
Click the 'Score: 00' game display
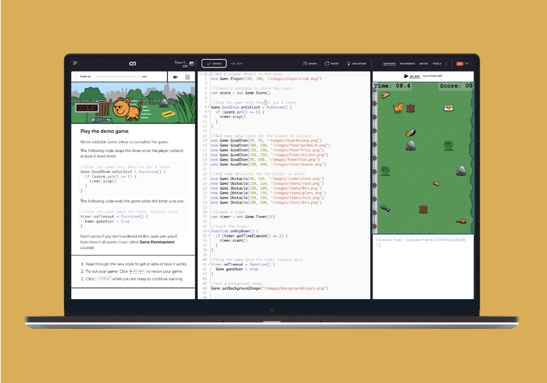coord(456,86)
